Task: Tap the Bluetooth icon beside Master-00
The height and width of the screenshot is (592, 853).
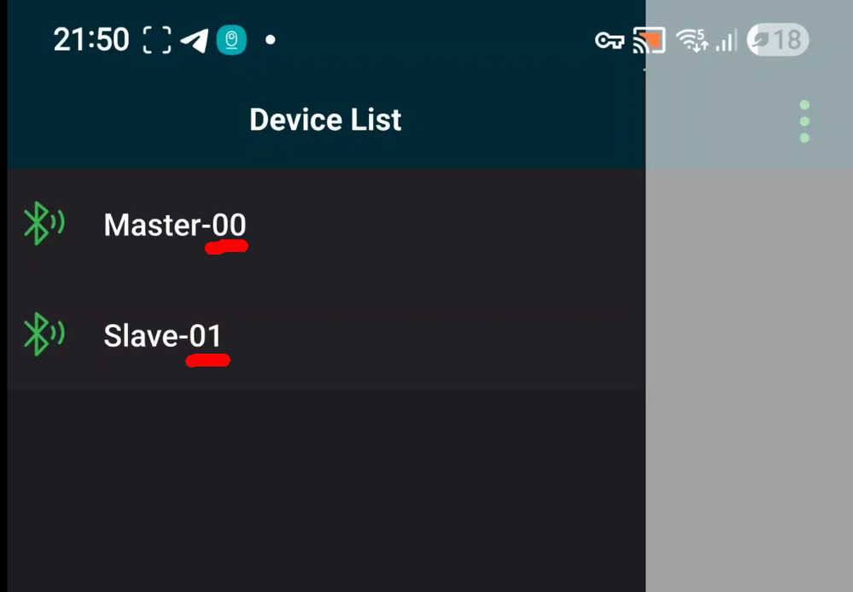Action: point(44,223)
